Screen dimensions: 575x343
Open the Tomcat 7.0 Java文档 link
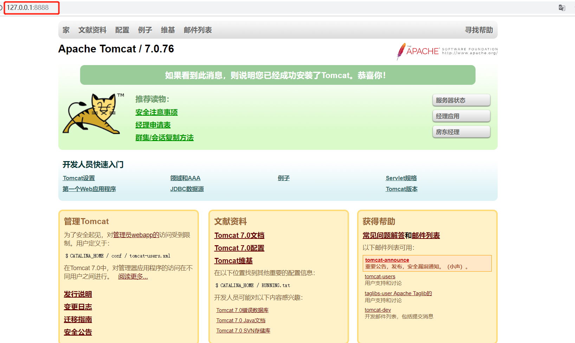[x=241, y=320]
